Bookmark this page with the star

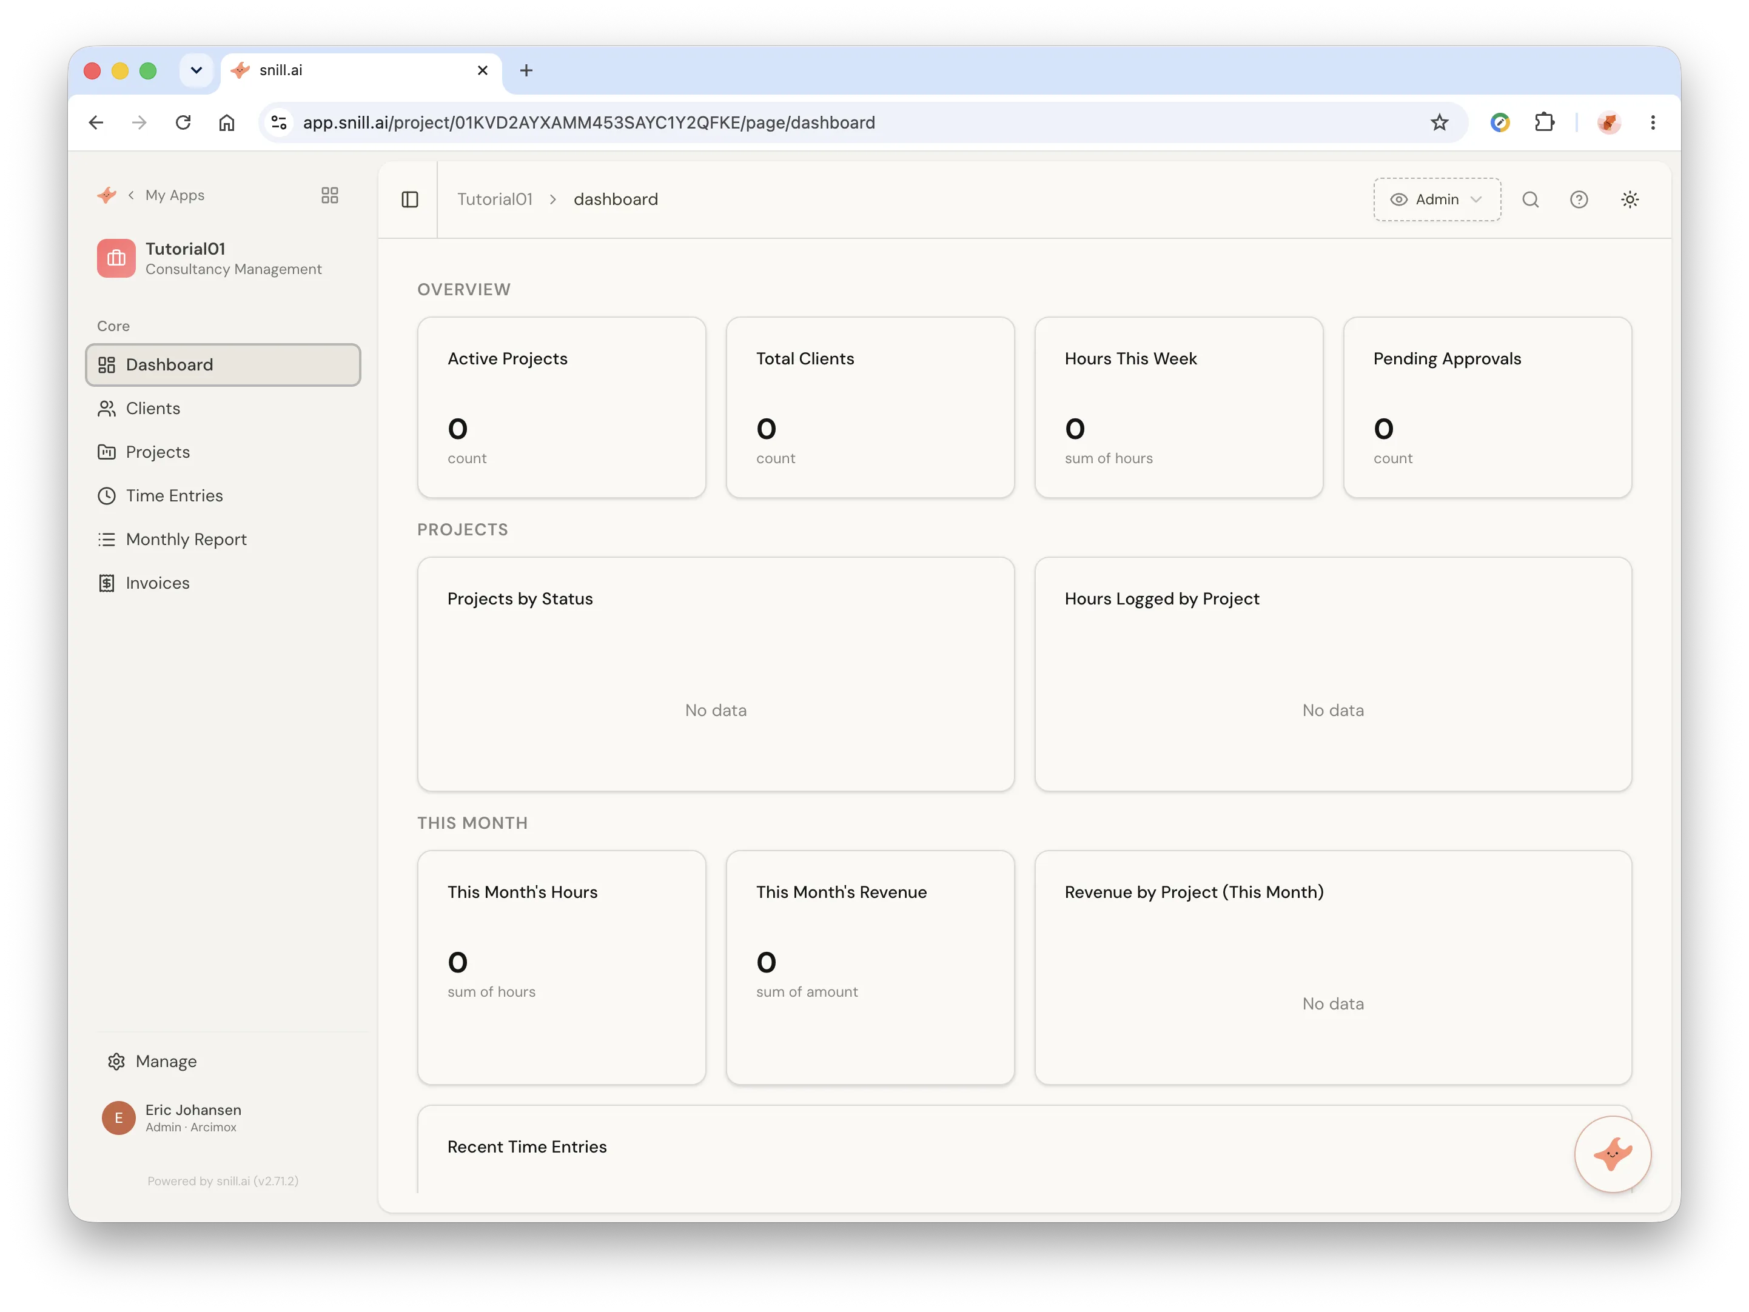(x=1439, y=122)
